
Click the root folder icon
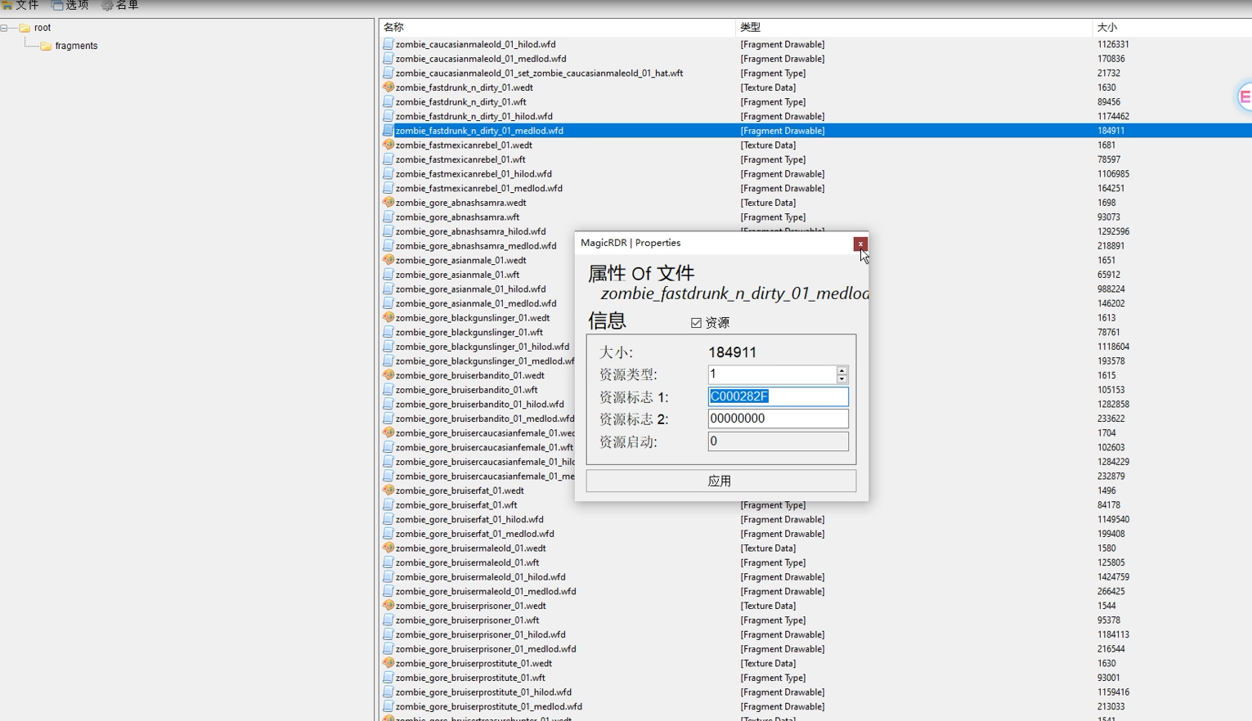pyautogui.click(x=25, y=28)
